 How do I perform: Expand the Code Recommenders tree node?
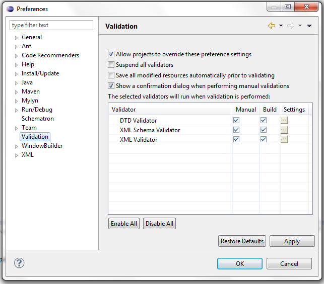tap(16, 56)
